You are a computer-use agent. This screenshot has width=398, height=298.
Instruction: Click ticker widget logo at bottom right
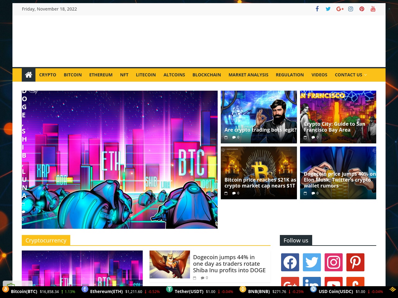tap(392, 289)
